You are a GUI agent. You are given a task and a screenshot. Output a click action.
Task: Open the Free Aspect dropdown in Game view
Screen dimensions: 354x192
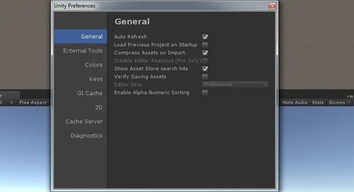pyautogui.click(x=33, y=103)
